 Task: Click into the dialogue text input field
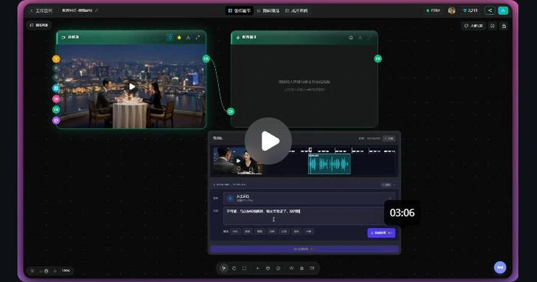coord(309,216)
